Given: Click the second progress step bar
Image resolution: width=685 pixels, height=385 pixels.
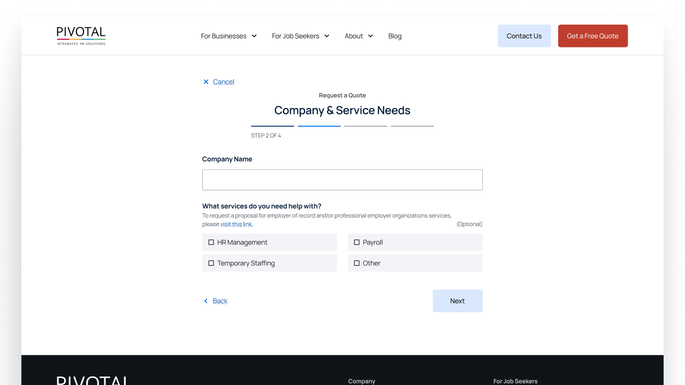Looking at the screenshot, I should [319, 126].
